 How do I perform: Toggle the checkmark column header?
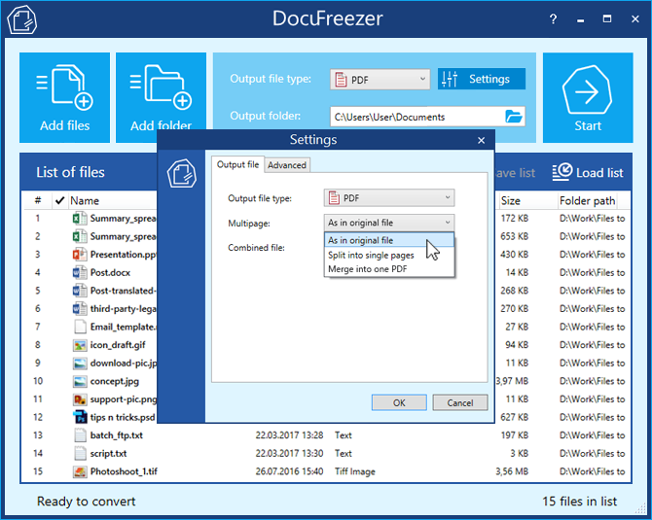point(59,200)
